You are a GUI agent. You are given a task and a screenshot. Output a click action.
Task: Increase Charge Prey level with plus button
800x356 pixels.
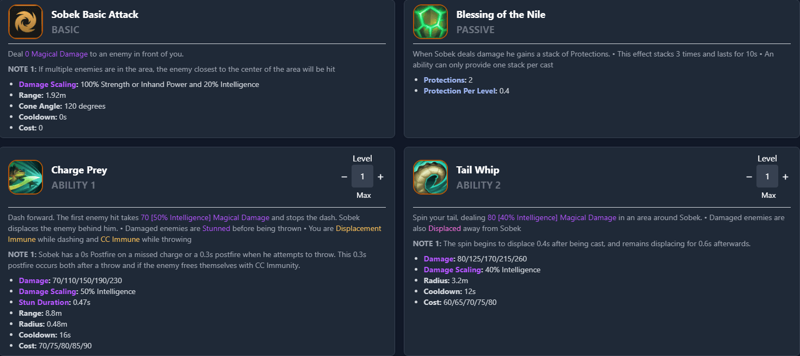point(380,177)
